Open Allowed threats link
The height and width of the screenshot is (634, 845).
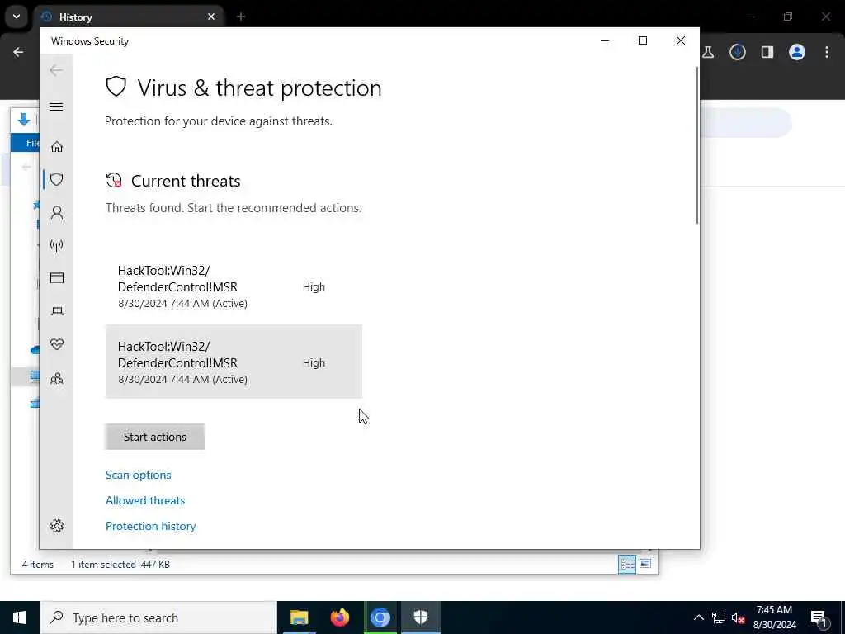point(145,500)
